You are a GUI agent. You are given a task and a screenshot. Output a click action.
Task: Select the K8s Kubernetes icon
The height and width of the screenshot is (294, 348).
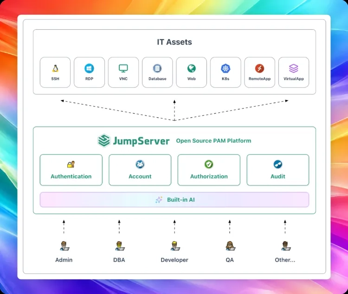[x=226, y=68]
